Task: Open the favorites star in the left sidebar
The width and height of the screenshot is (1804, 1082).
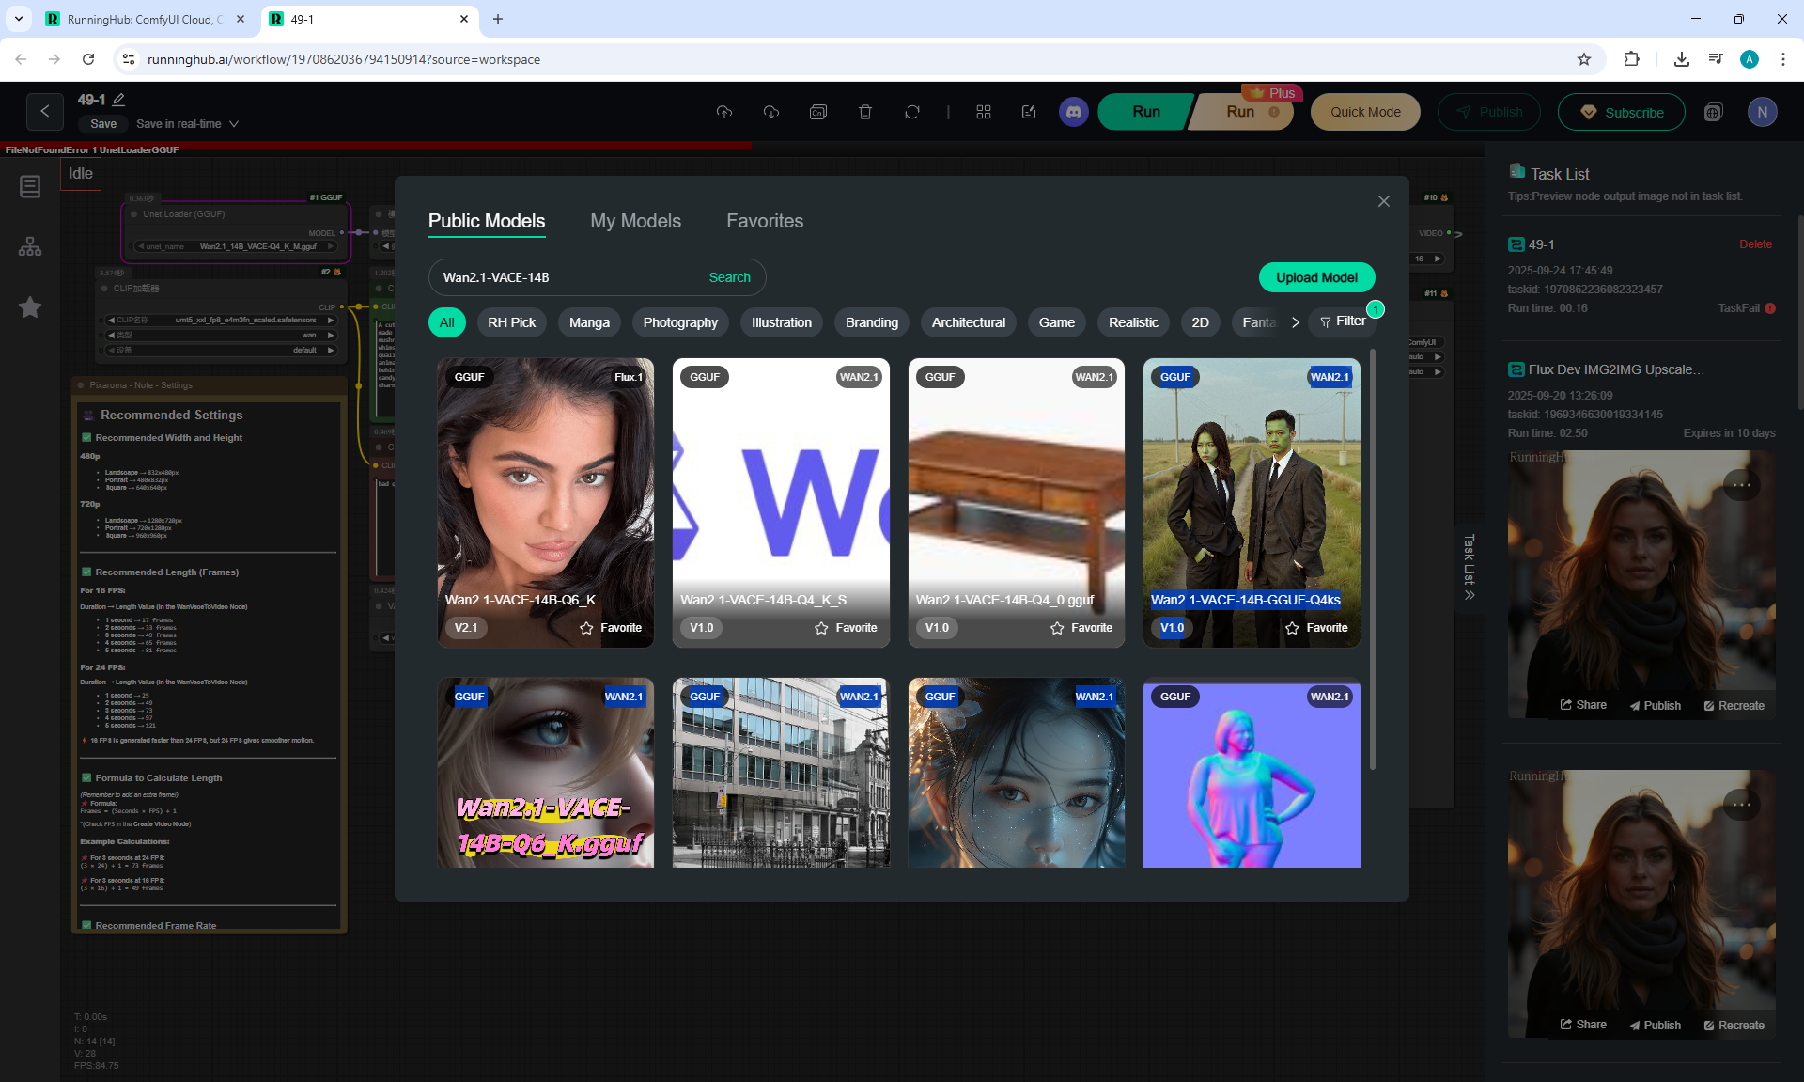Action: [30, 307]
